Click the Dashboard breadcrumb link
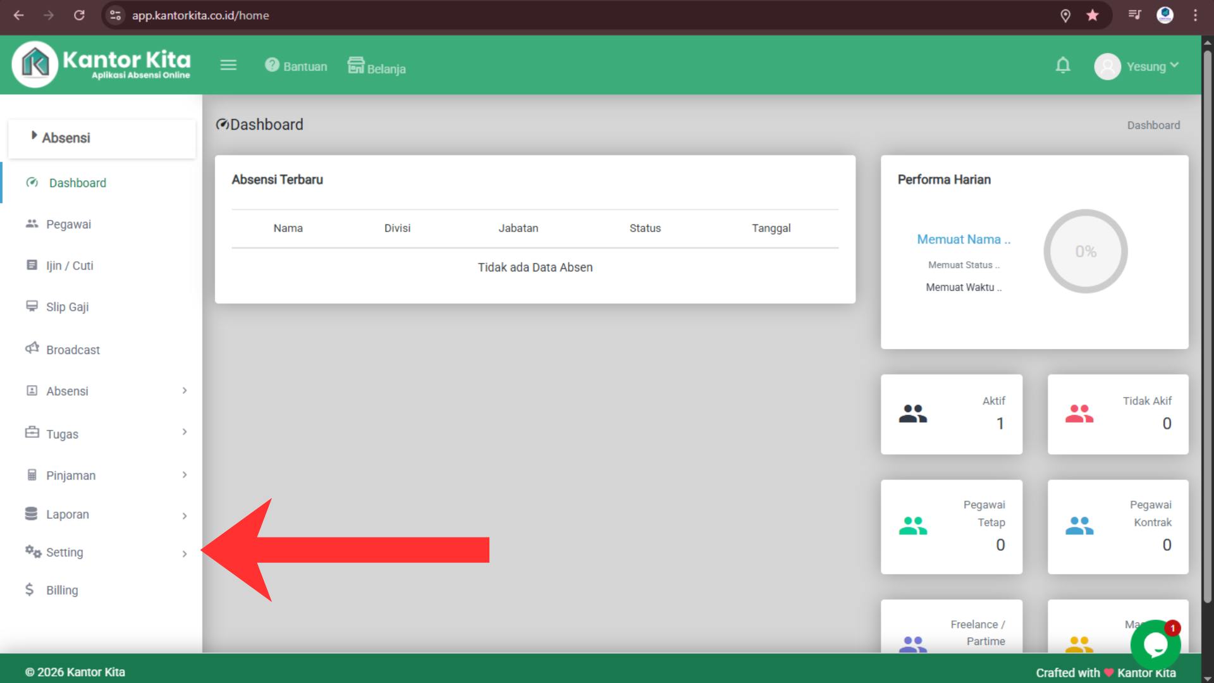 tap(1153, 125)
